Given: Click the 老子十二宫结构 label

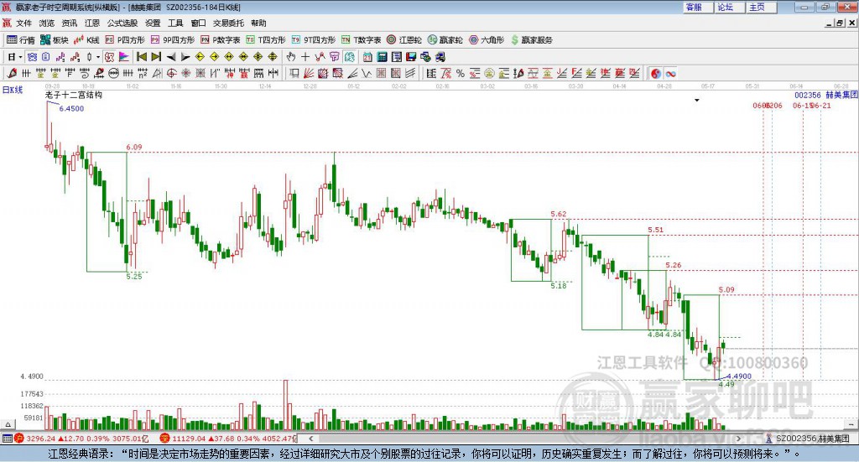Looking at the screenshot, I should (x=74, y=95).
